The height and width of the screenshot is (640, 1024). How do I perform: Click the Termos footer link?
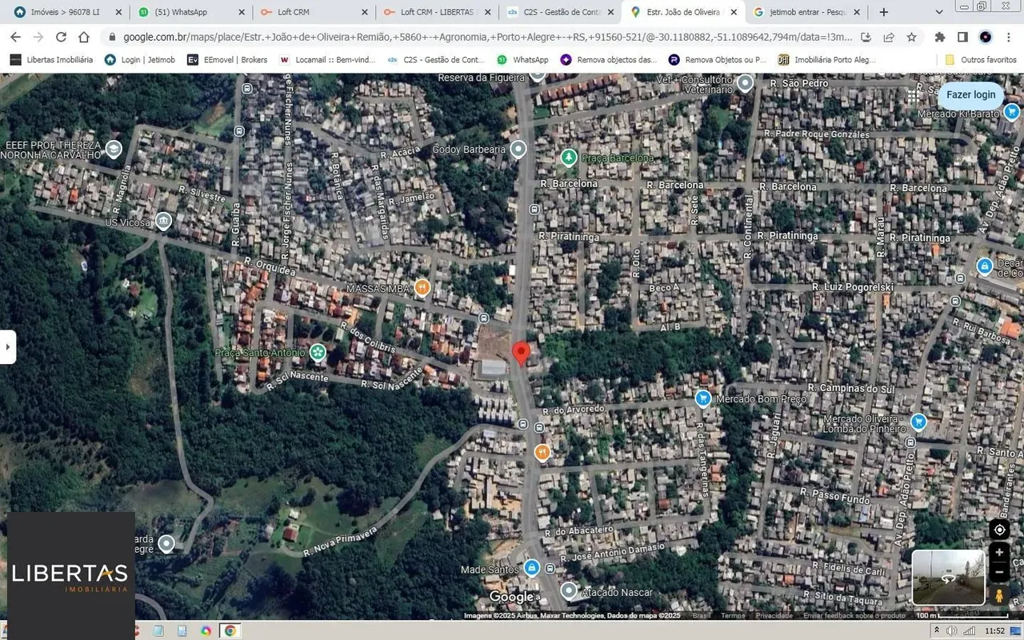pos(733,615)
